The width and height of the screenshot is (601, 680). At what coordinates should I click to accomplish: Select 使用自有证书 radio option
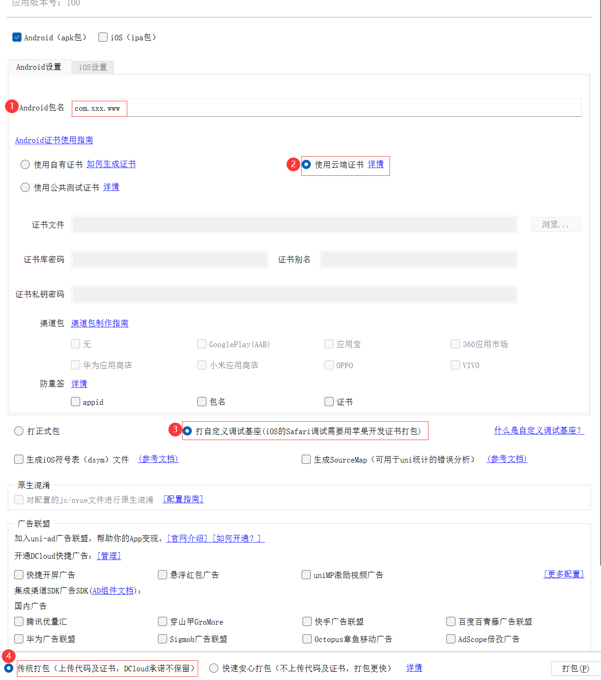coord(25,164)
